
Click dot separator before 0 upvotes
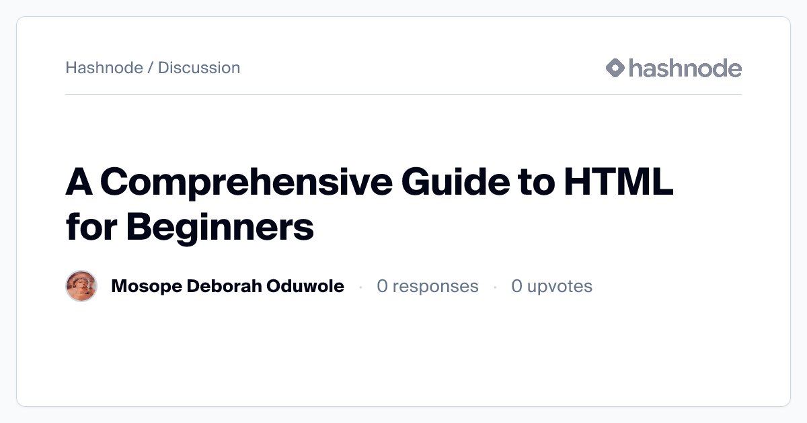[x=495, y=287]
